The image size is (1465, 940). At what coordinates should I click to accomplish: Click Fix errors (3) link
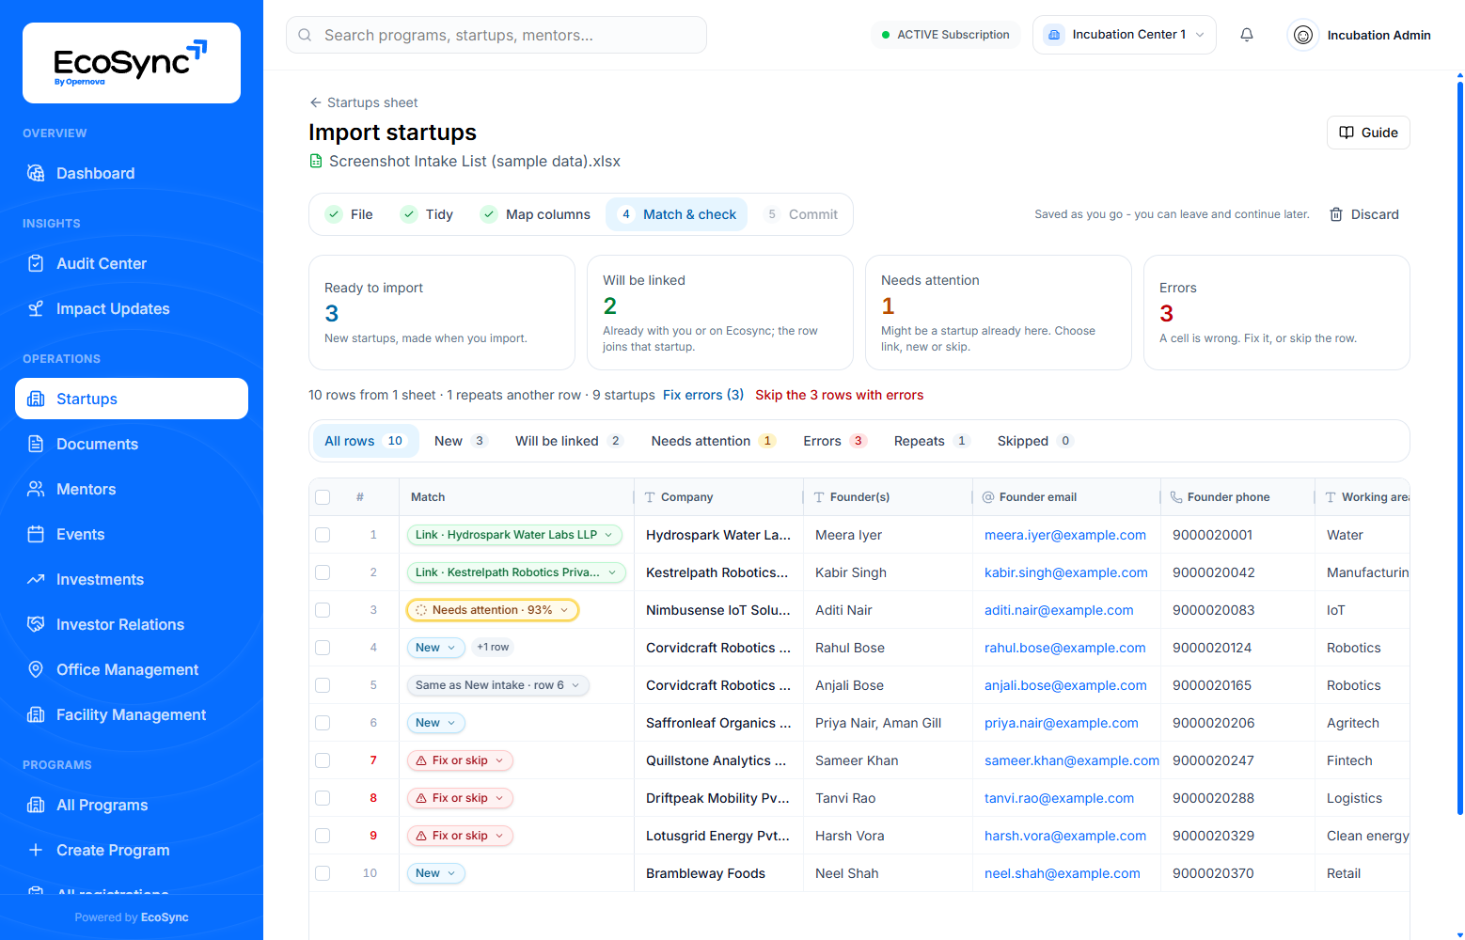(703, 395)
